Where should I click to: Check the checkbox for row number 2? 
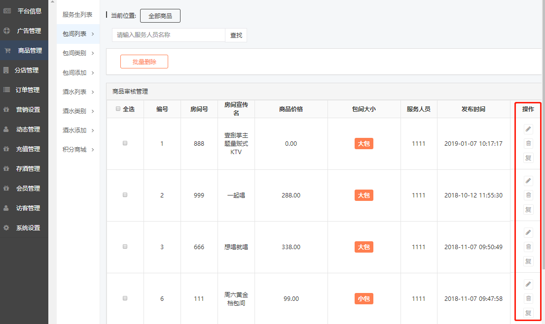point(125,194)
